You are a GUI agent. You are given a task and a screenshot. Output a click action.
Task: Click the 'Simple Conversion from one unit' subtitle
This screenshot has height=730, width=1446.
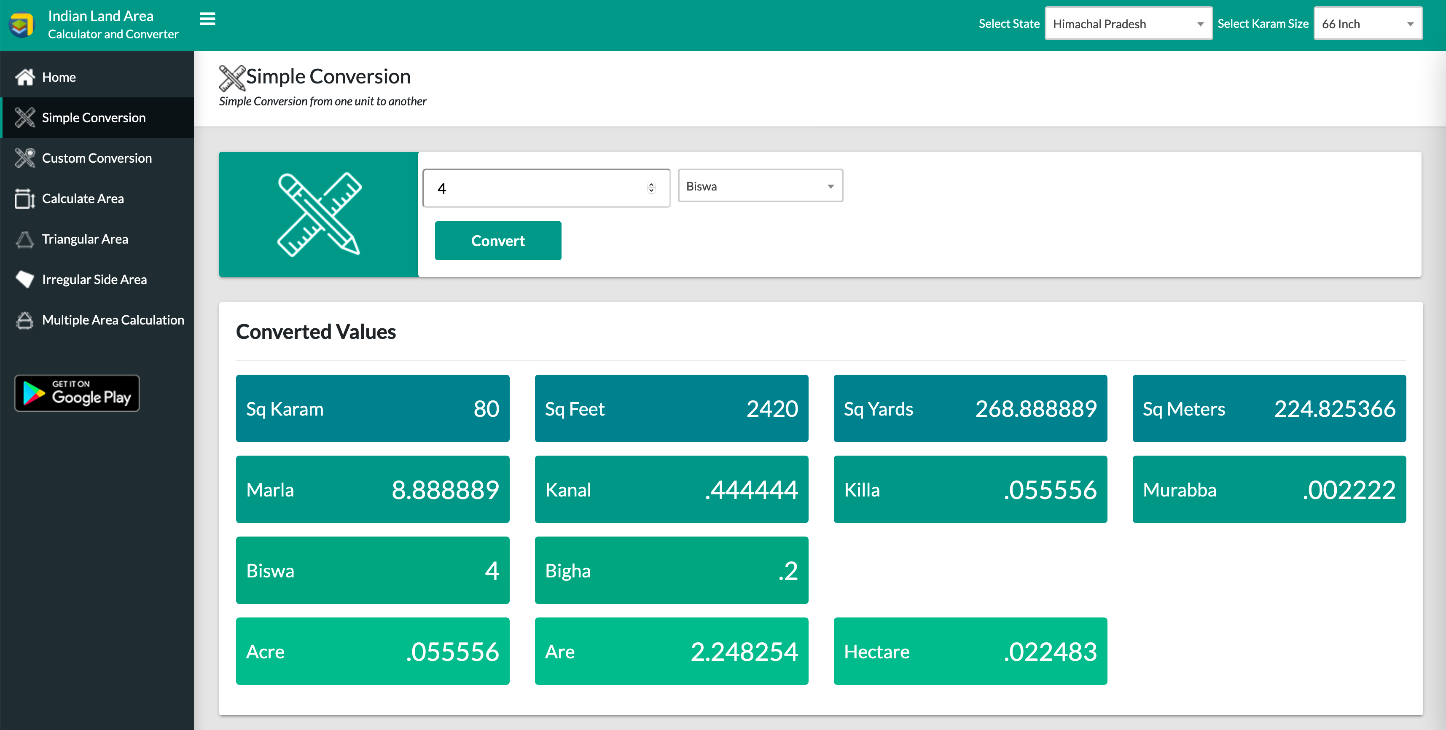(323, 101)
